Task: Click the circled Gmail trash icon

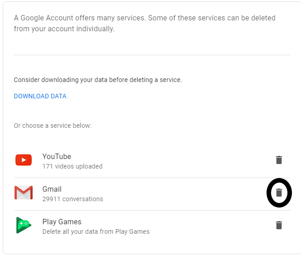Action: 279,193
